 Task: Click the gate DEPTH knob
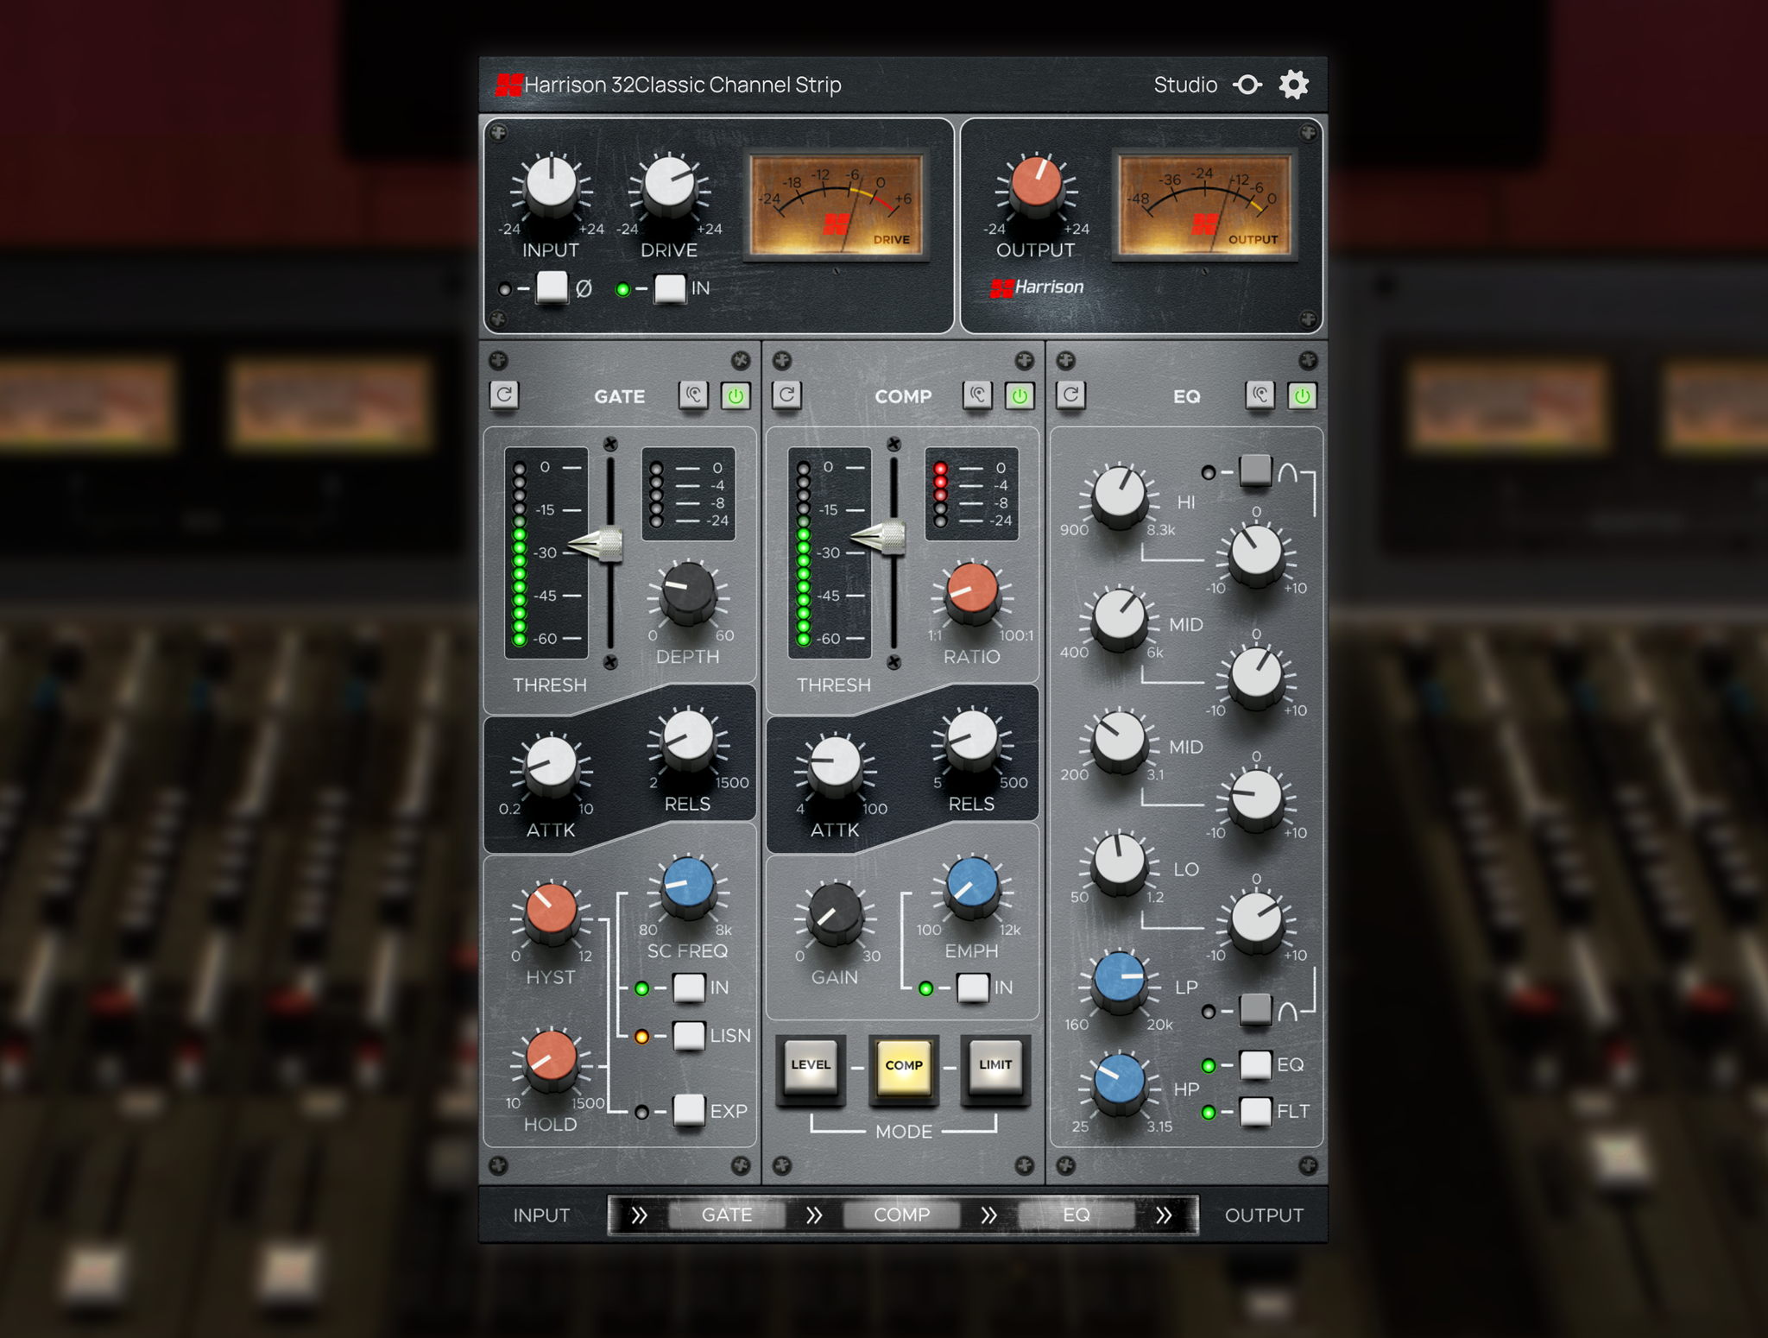click(x=688, y=592)
